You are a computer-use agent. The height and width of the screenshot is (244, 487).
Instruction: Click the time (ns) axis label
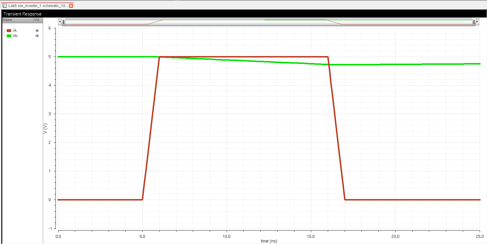(x=269, y=241)
